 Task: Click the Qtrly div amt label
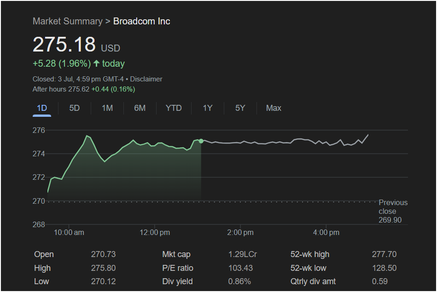pyautogui.click(x=313, y=281)
